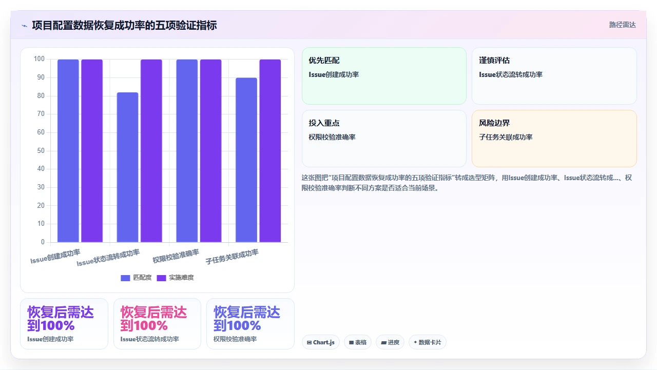
Task: Toggle the 实施难度 legend swatch
Action: click(162, 278)
